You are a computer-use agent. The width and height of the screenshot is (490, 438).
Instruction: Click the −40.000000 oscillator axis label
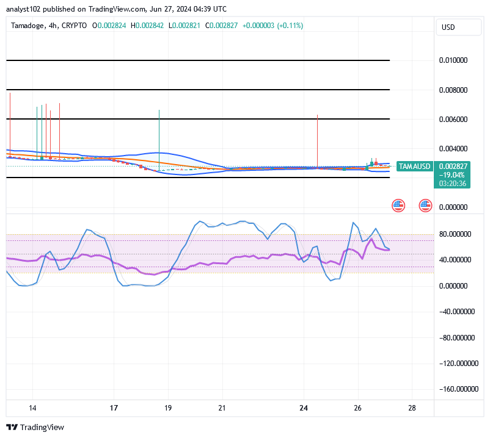pos(457,311)
